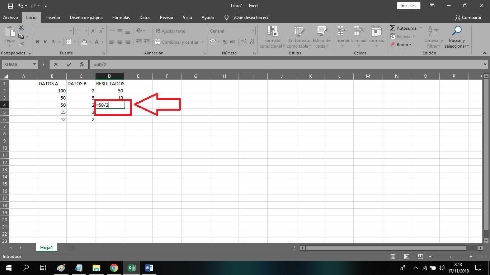490x275 pixels.
Task: Switch to the Vista tab
Action: click(x=187, y=18)
